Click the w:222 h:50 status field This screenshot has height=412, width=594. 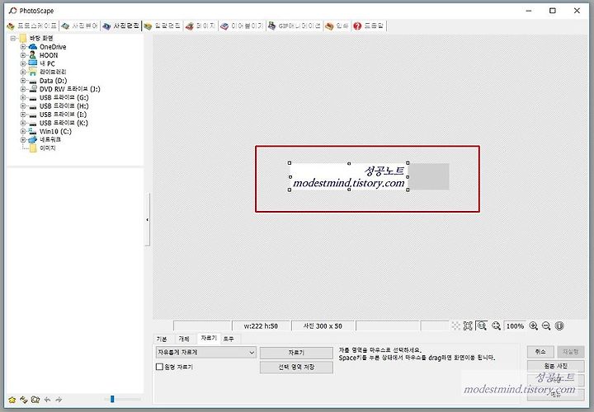pyautogui.click(x=261, y=326)
